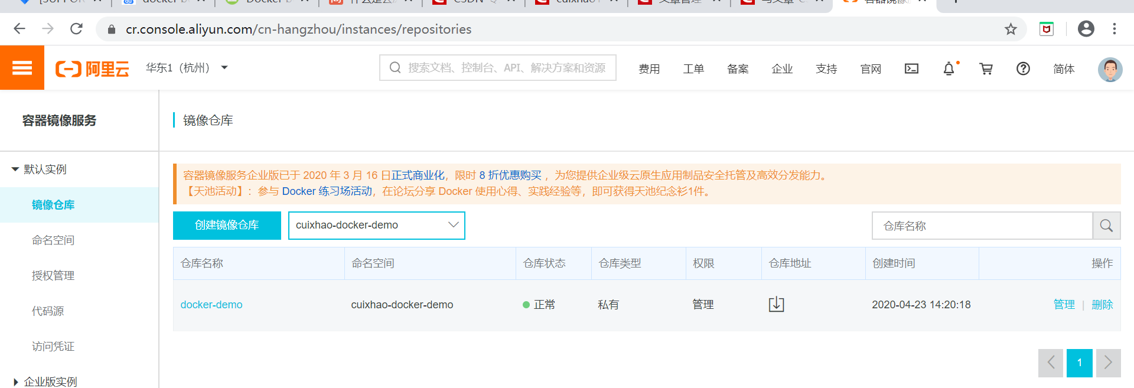Image resolution: width=1134 pixels, height=388 pixels.
Task: Select 镜像仓库 in the sidebar
Action: click(x=79, y=205)
